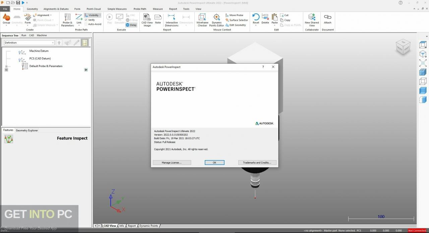Toggle the Delay execute button
The width and height of the screenshot is (429, 233).
131,25
